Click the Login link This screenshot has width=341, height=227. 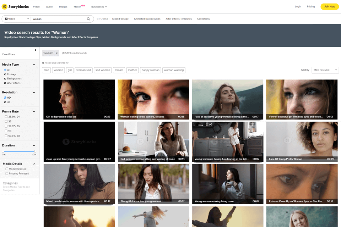[298, 6]
